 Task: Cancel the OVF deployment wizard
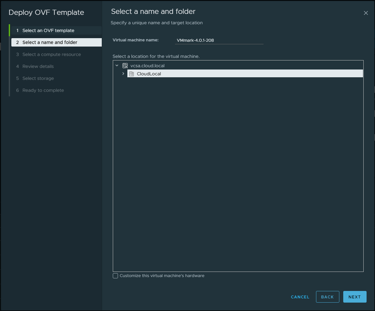pos(300,297)
